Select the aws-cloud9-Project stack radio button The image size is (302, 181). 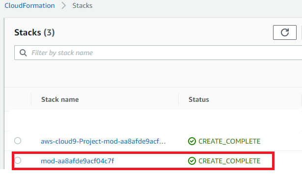point(18,141)
